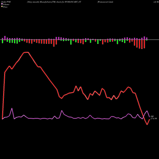The image size is (159, 159).
Task: Click the 'Daily PVM' title text
Action: [x=6, y=2]
